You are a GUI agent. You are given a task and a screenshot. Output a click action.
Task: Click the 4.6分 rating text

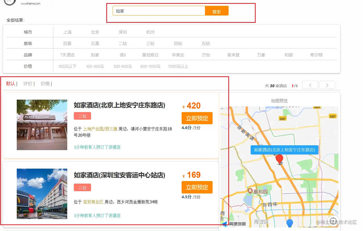point(186,128)
